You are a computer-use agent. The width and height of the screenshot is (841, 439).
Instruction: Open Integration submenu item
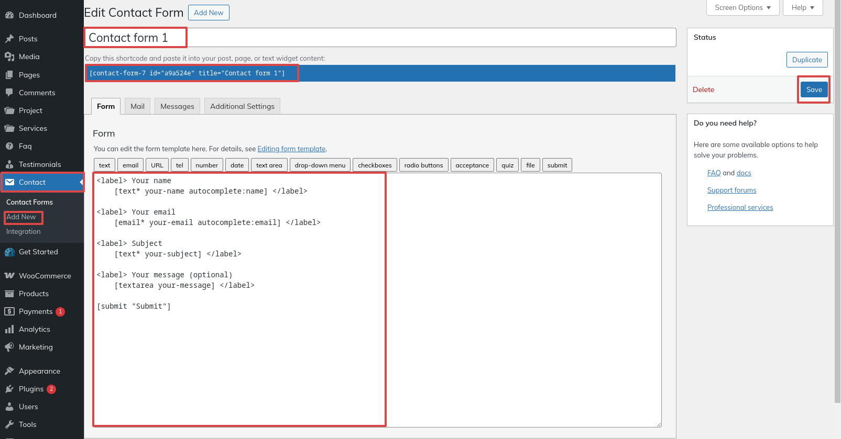click(x=23, y=231)
